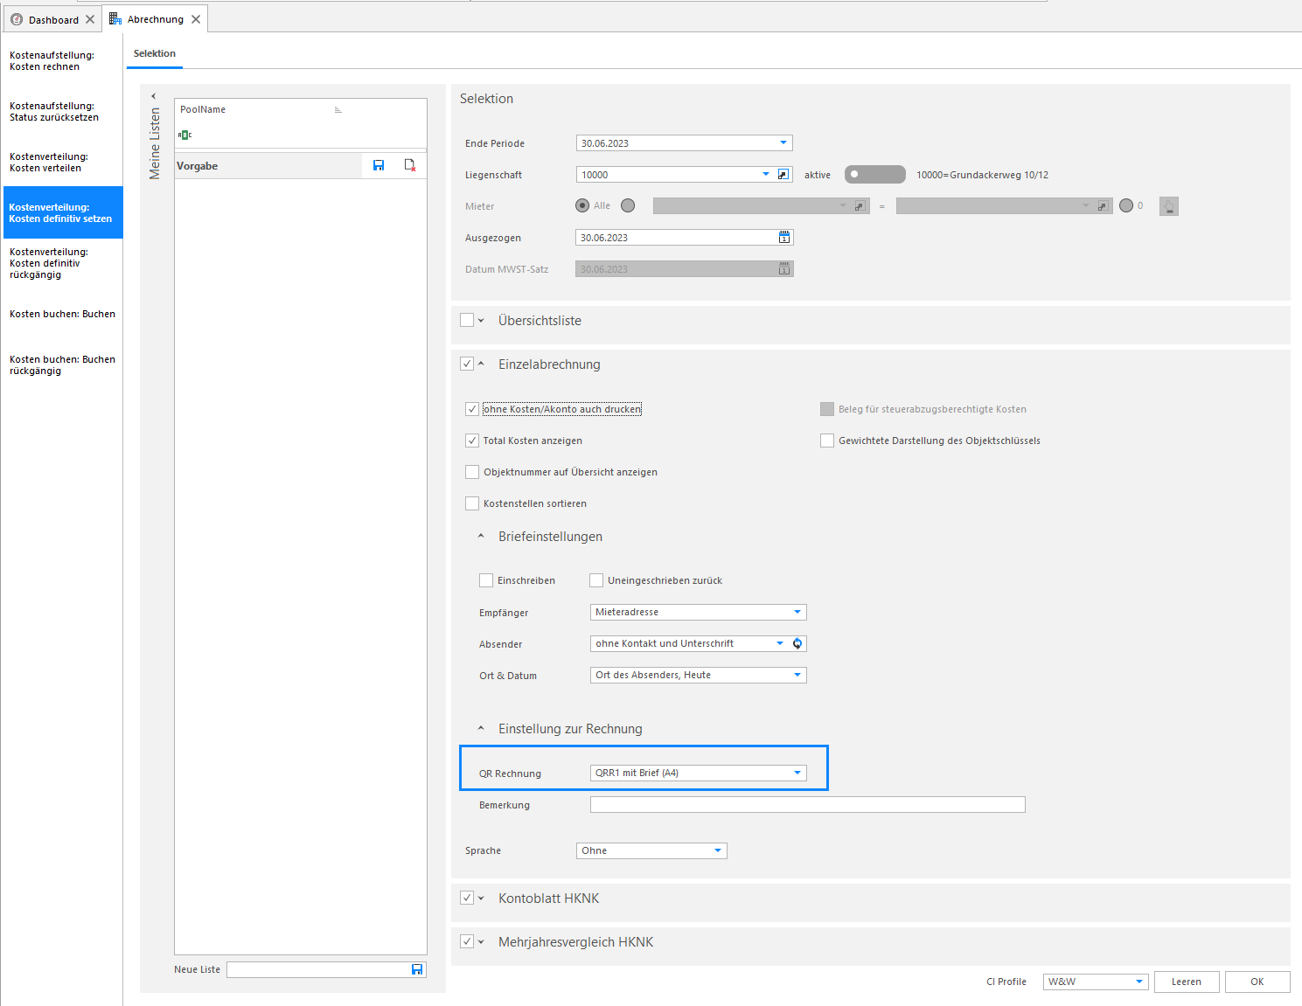Screen dimensions: 1302x1006
Task: Click the hand icon button in the Mieter row
Action: tap(1169, 206)
